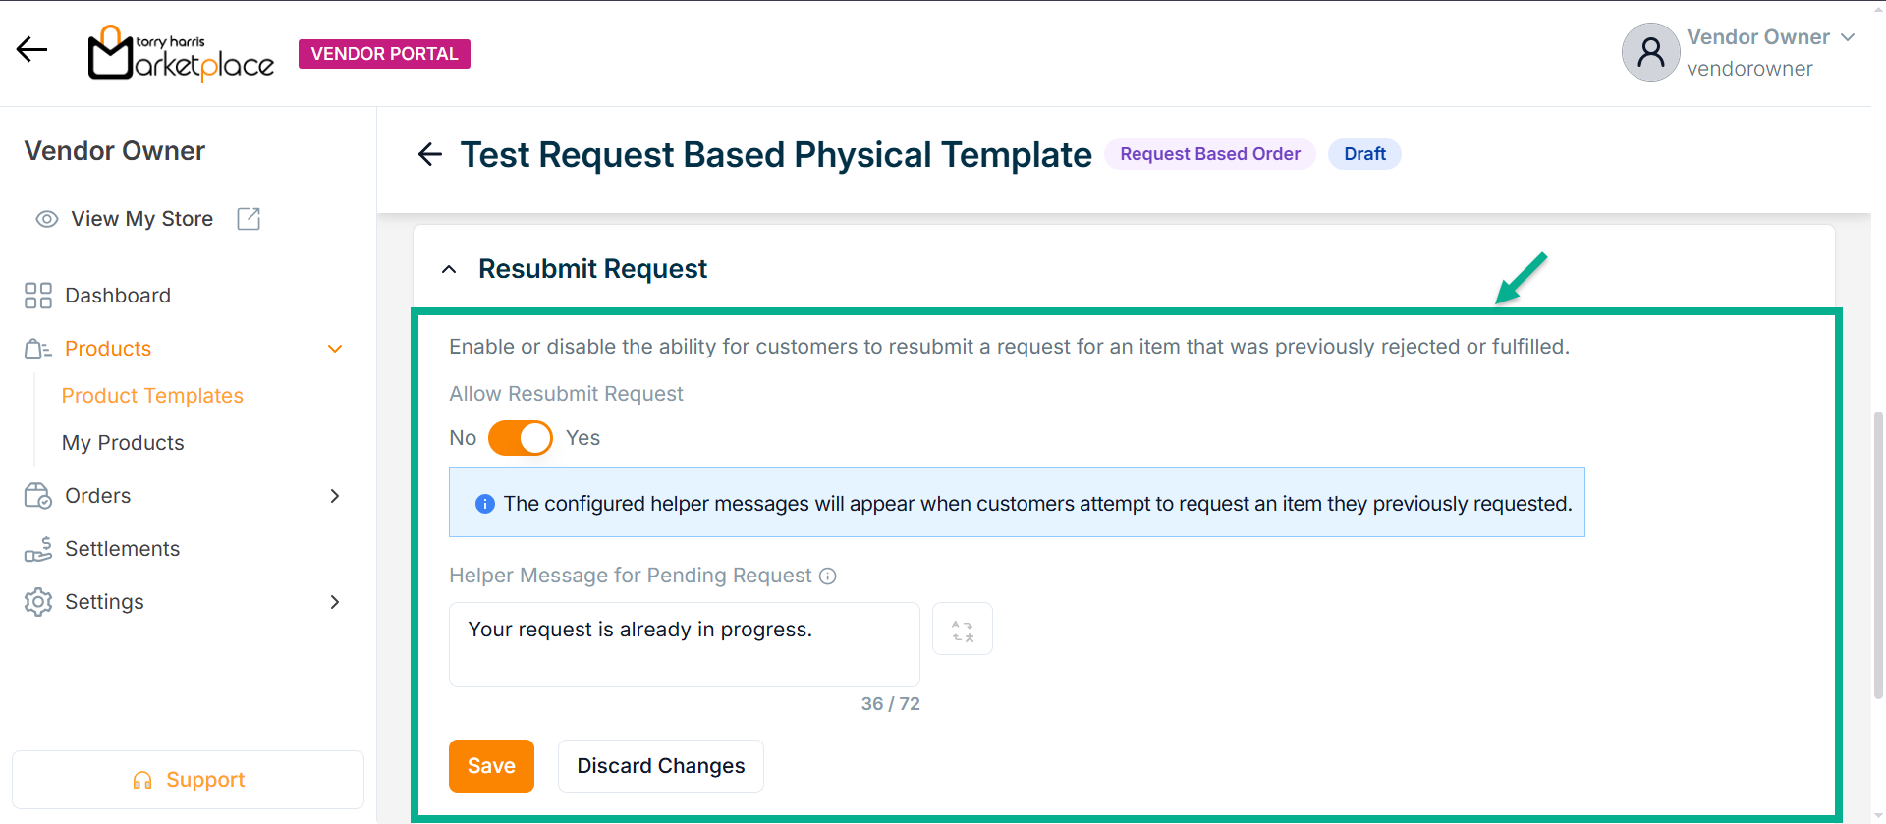Select Product Templates in sidebar
The image size is (1886, 824).
click(152, 396)
